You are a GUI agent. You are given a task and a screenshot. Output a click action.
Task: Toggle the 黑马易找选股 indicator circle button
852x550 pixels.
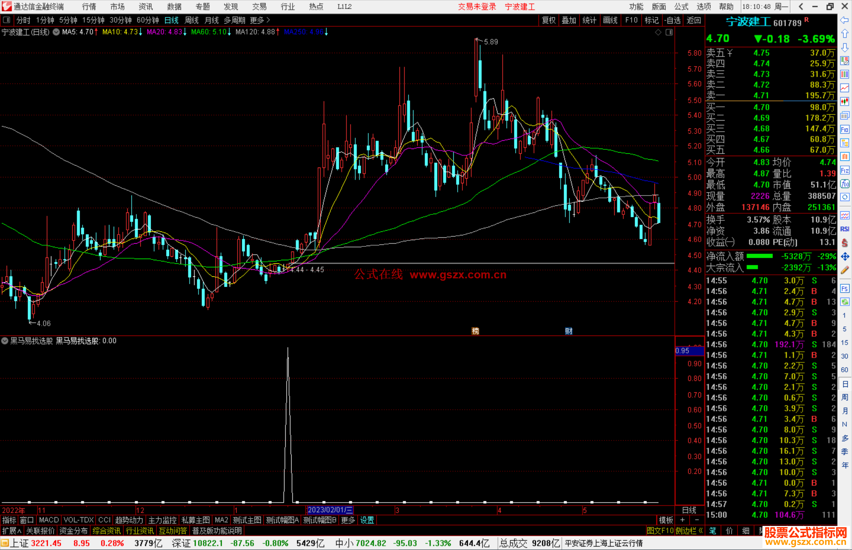(5, 341)
